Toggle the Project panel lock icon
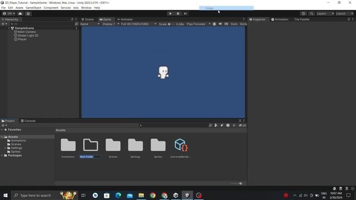This screenshot has width=356, height=200. point(240,121)
